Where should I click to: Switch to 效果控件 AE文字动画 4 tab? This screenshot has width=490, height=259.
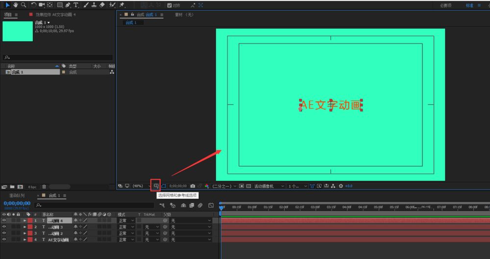click(x=55, y=15)
